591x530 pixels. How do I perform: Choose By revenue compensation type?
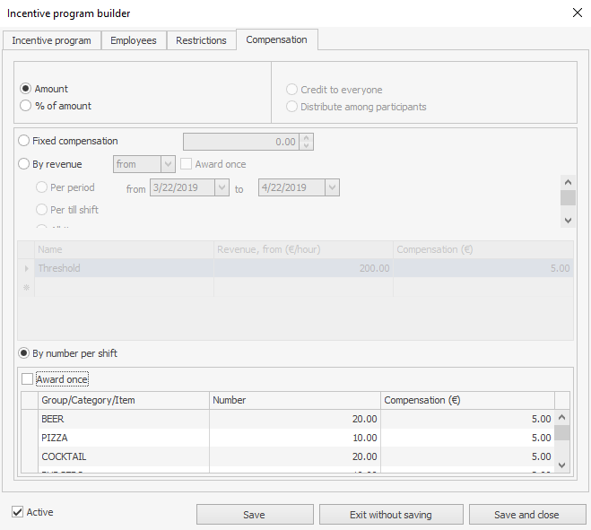pos(24,164)
